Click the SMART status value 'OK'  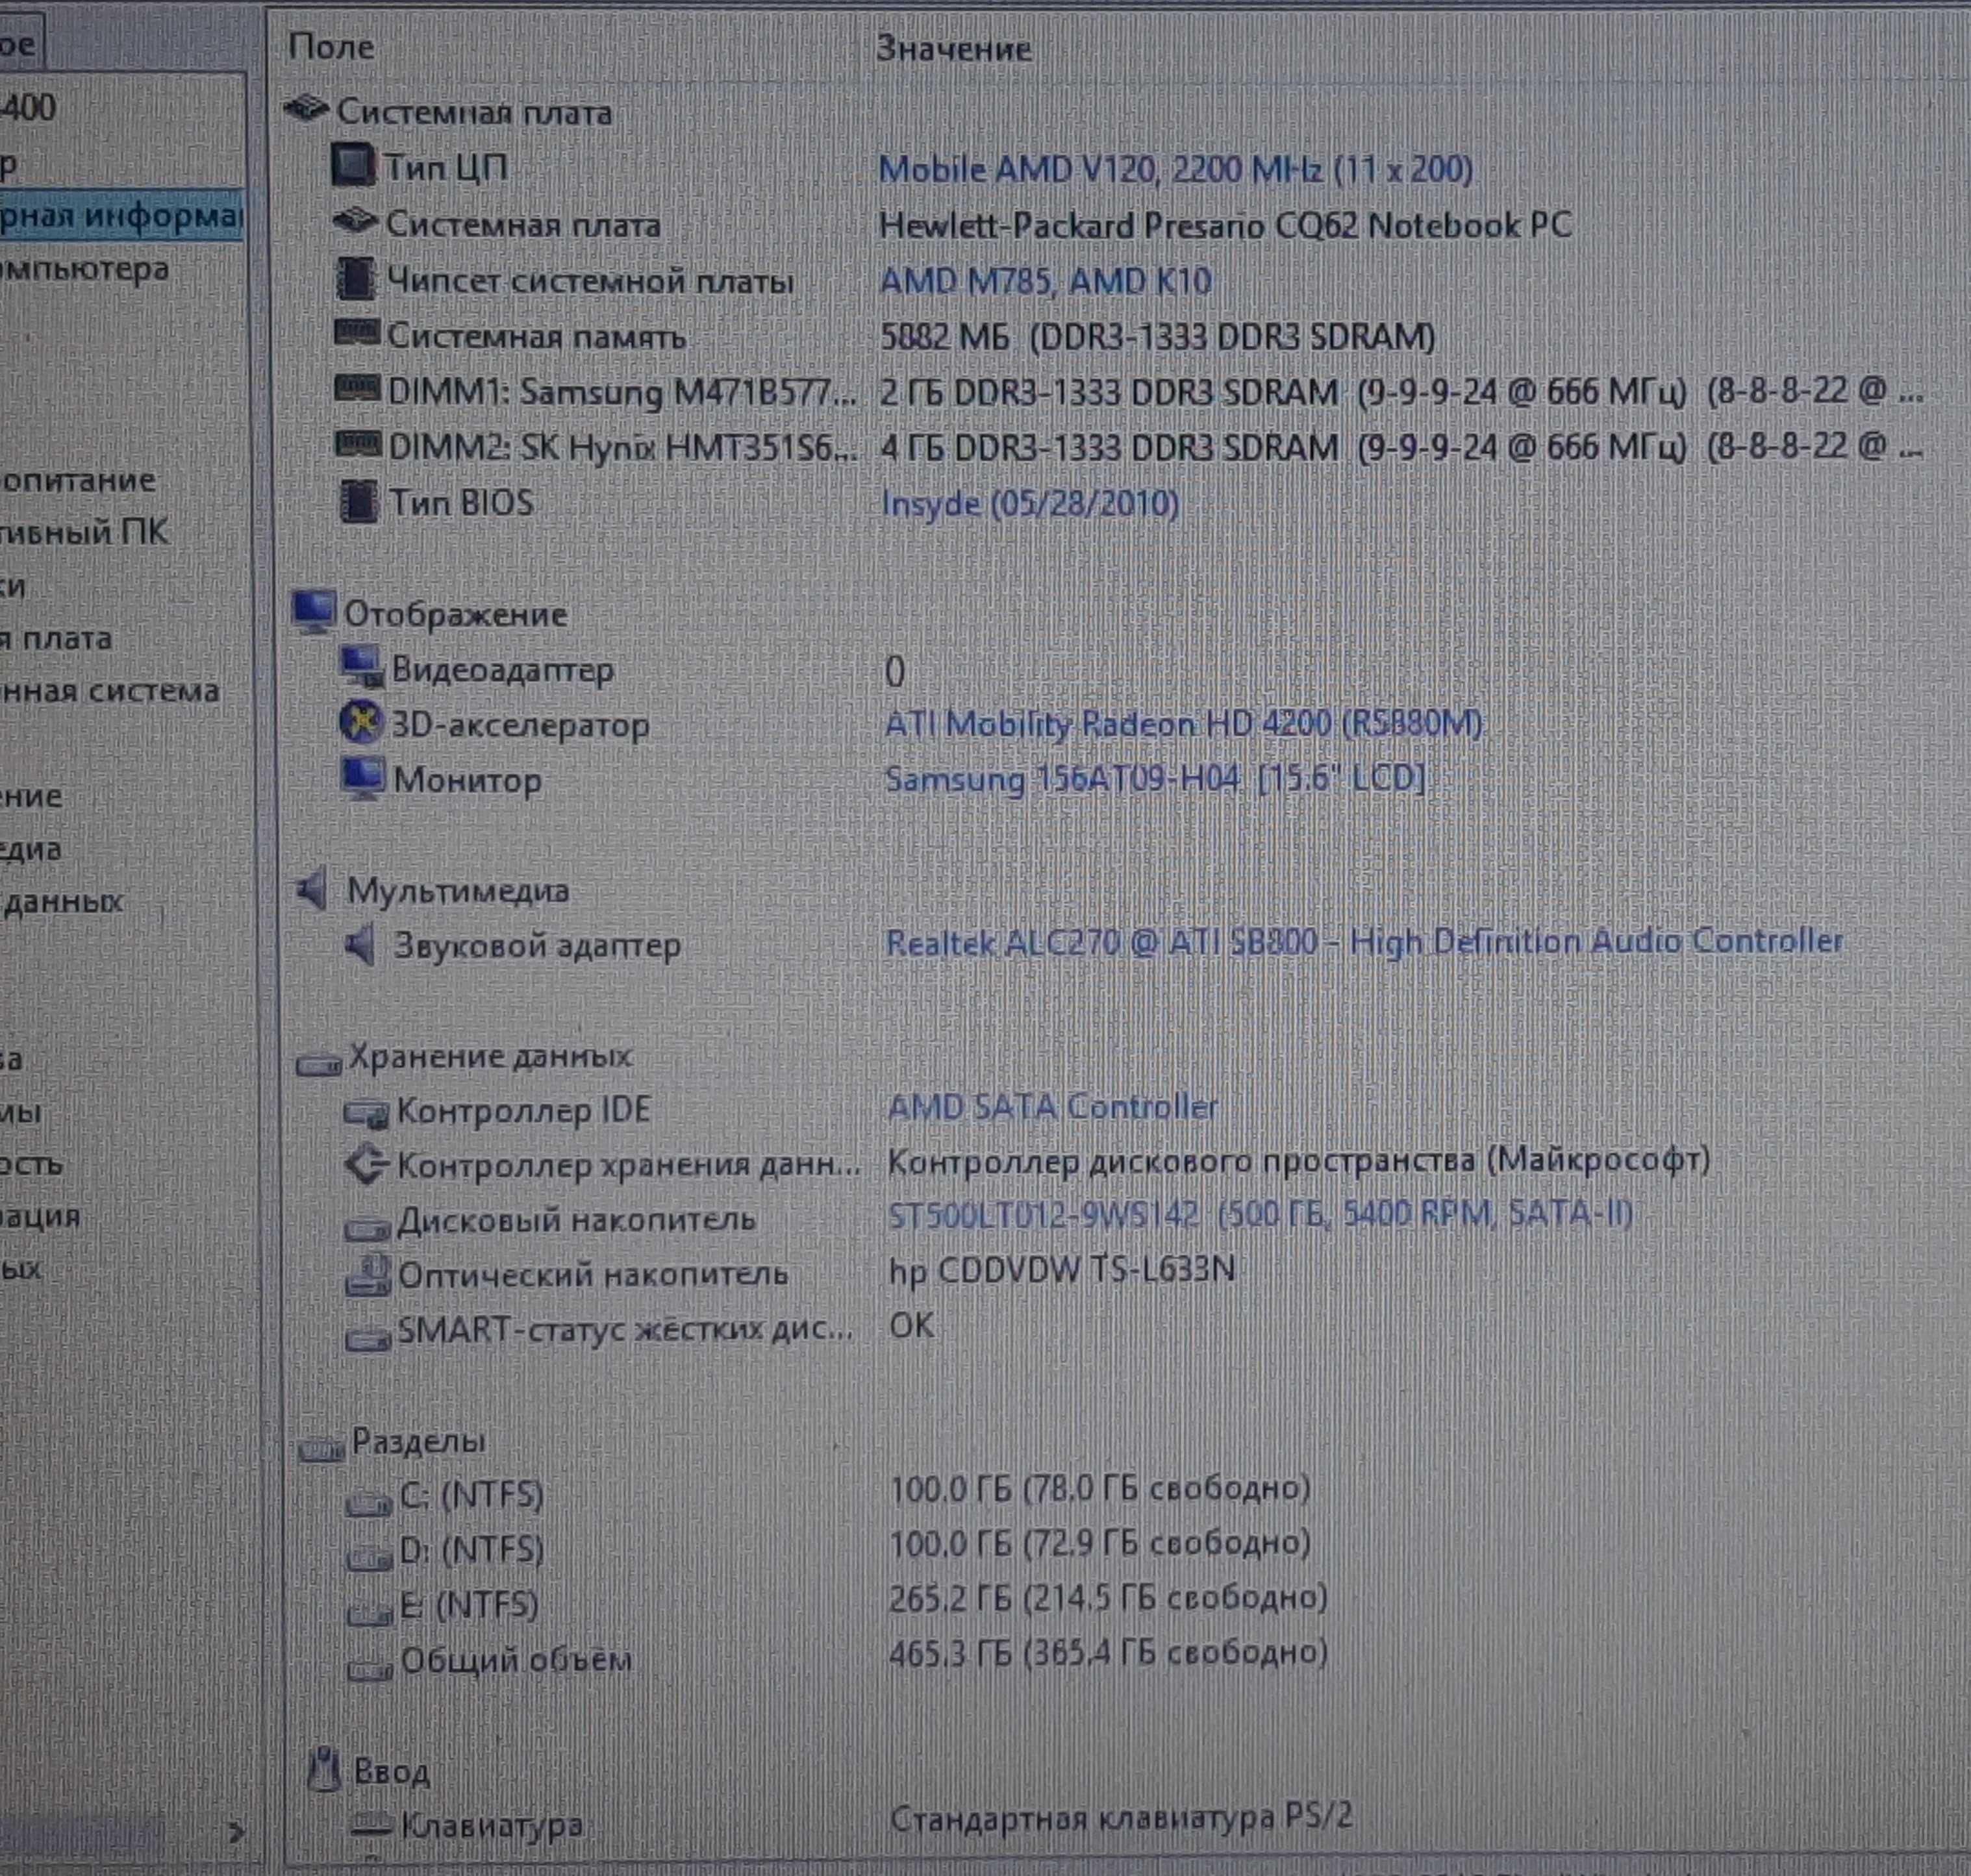[911, 1326]
